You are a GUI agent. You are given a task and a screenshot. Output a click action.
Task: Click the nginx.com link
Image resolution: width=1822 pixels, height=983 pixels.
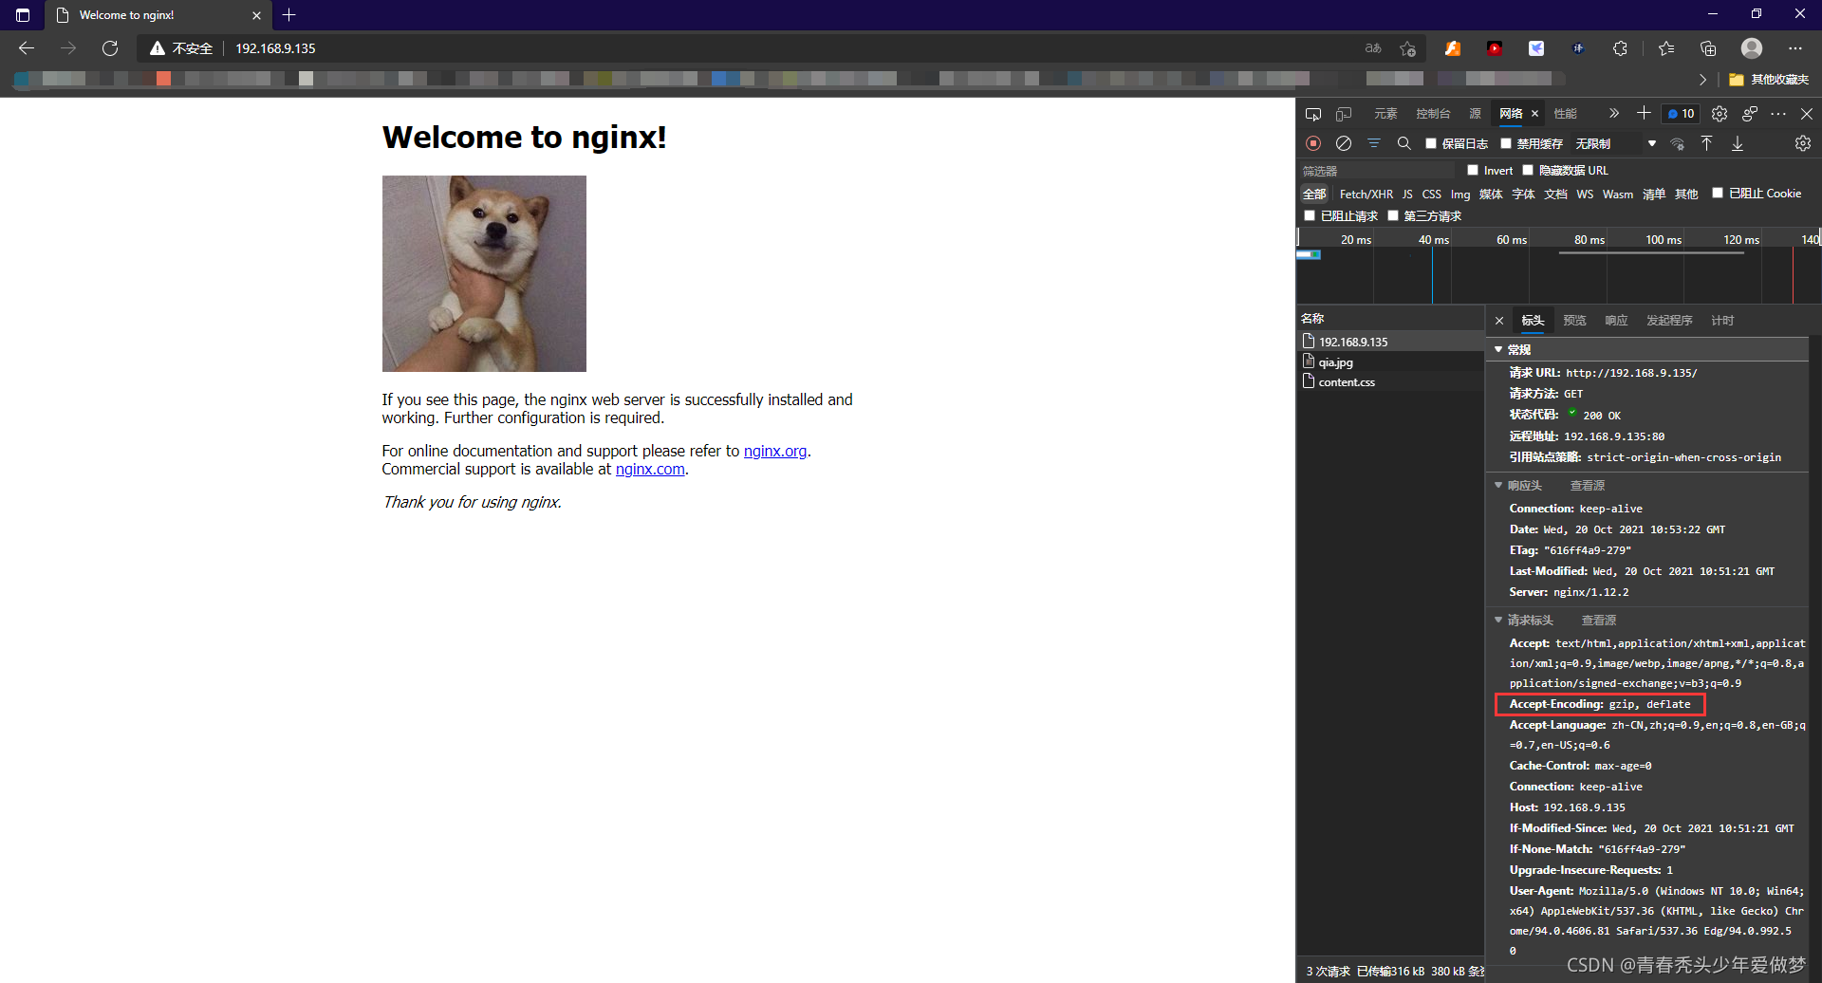(650, 469)
